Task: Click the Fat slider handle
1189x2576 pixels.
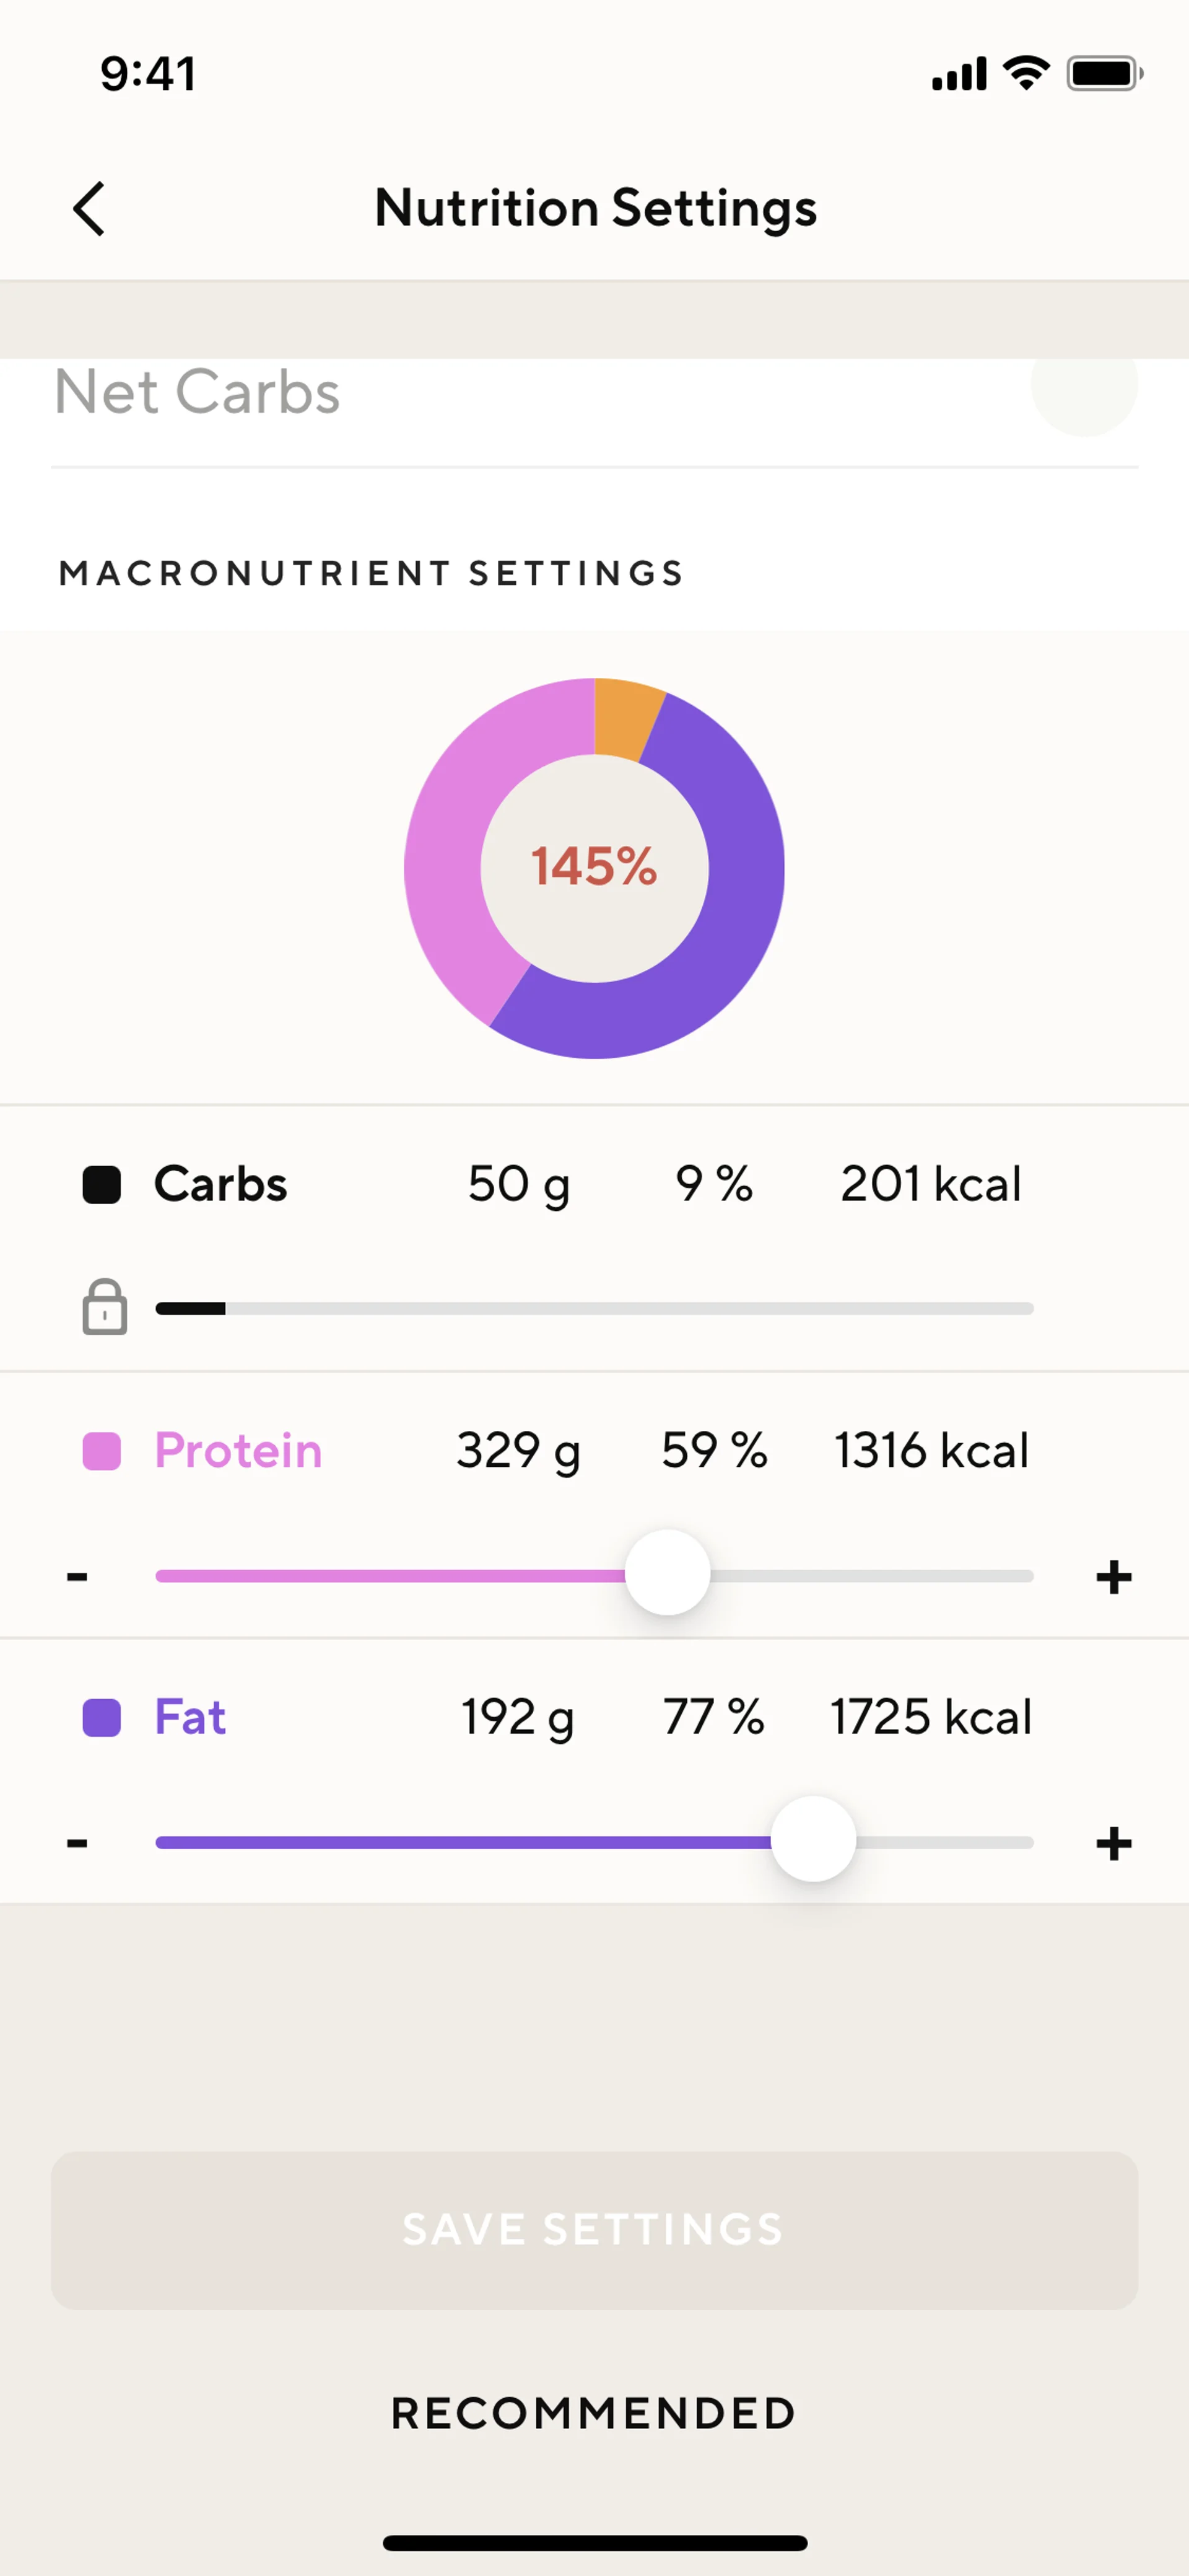Action: [813, 1839]
